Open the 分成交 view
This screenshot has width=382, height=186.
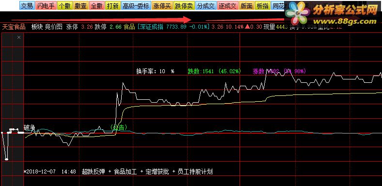(x=206, y=6)
